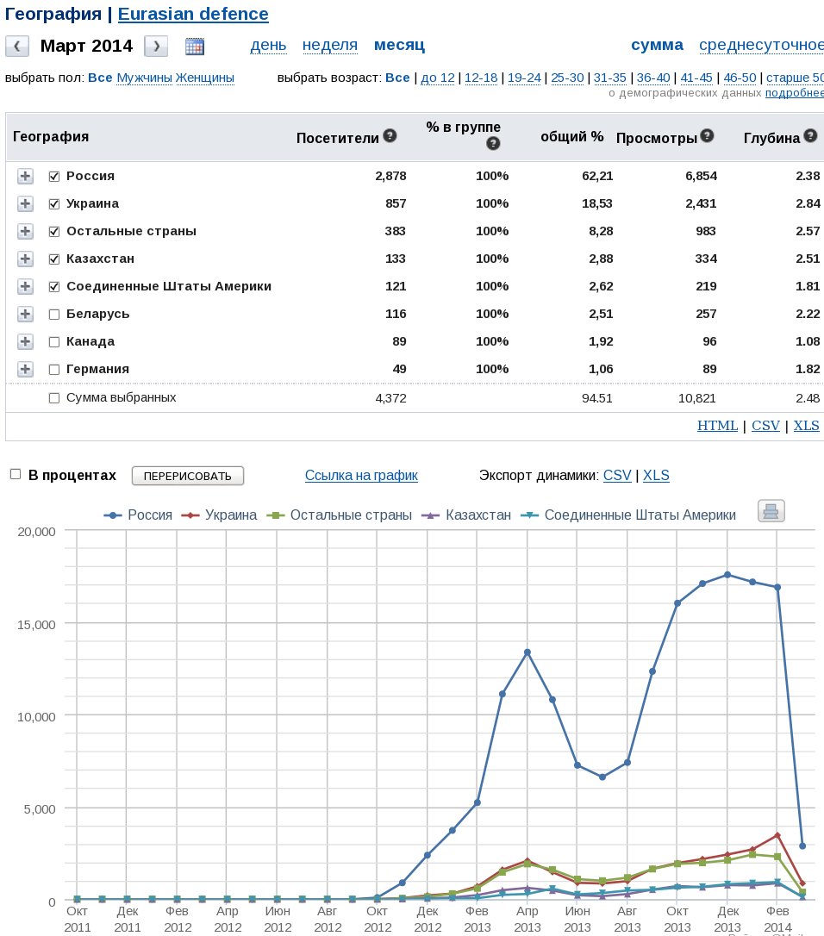The height and width of the screenshot is (936, 824).
Task: Filter gender by Женщины
Action: 205,78
